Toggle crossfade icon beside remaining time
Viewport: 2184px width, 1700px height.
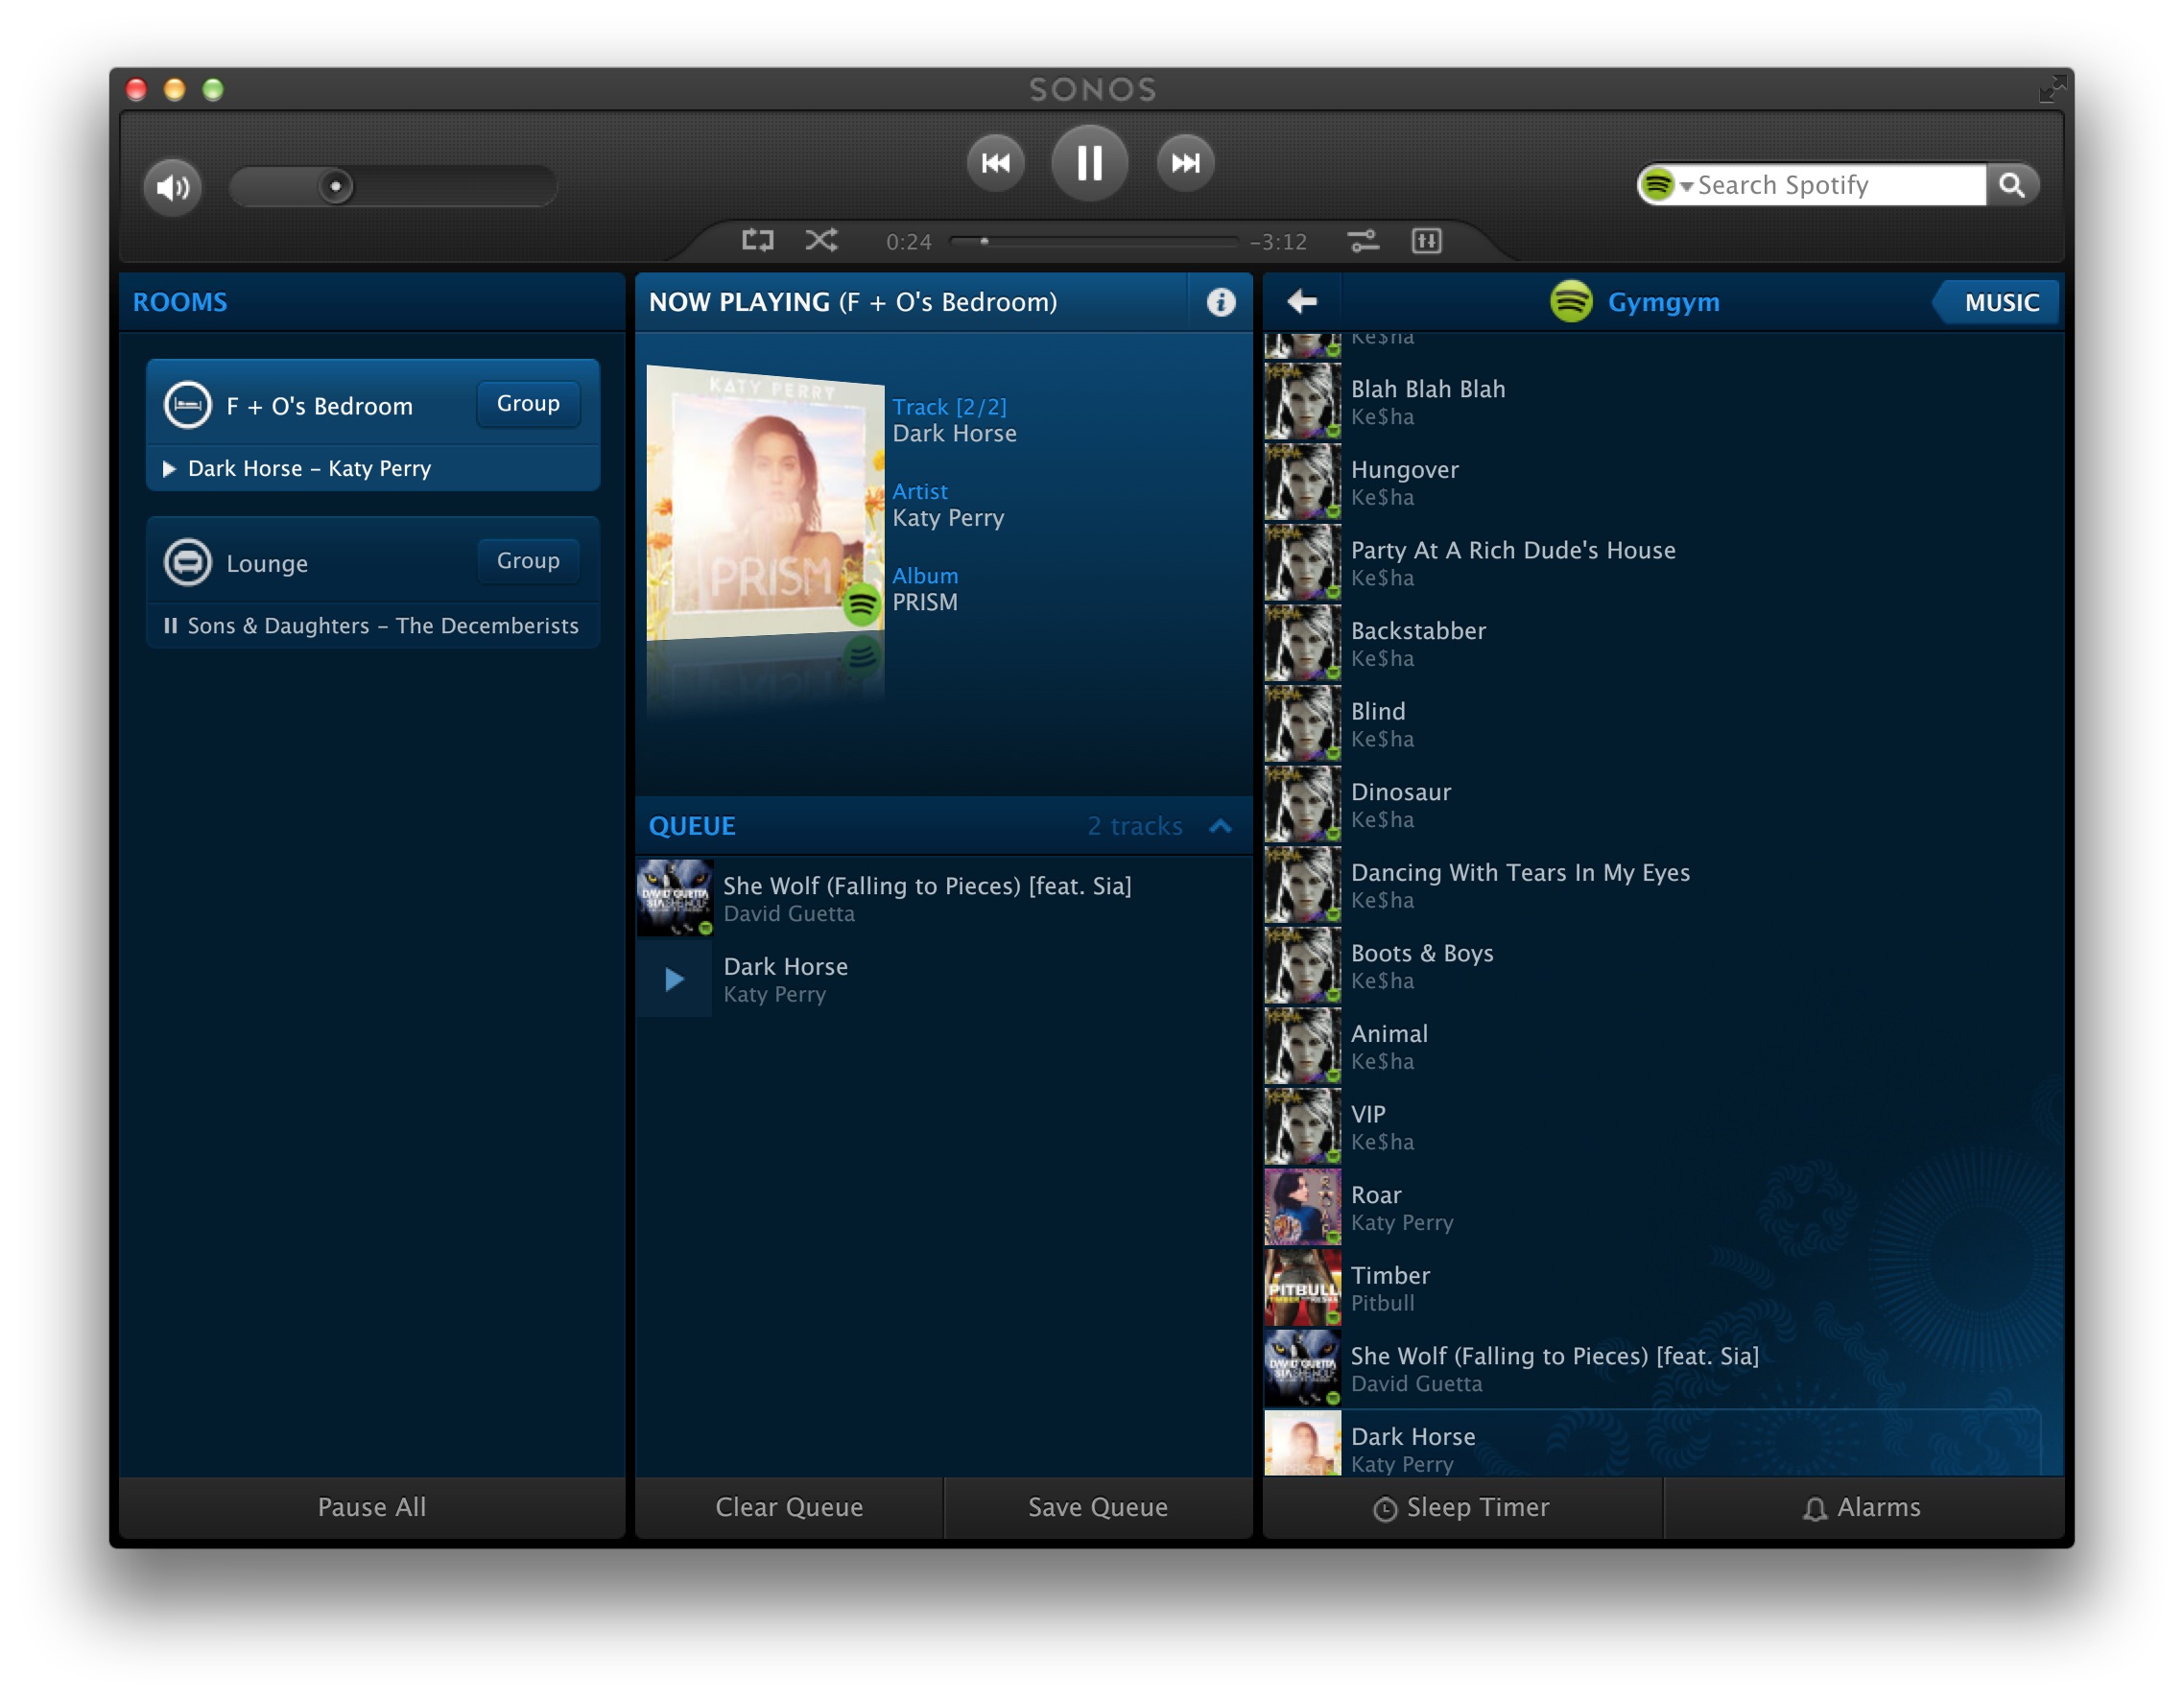click(1363, 240)
